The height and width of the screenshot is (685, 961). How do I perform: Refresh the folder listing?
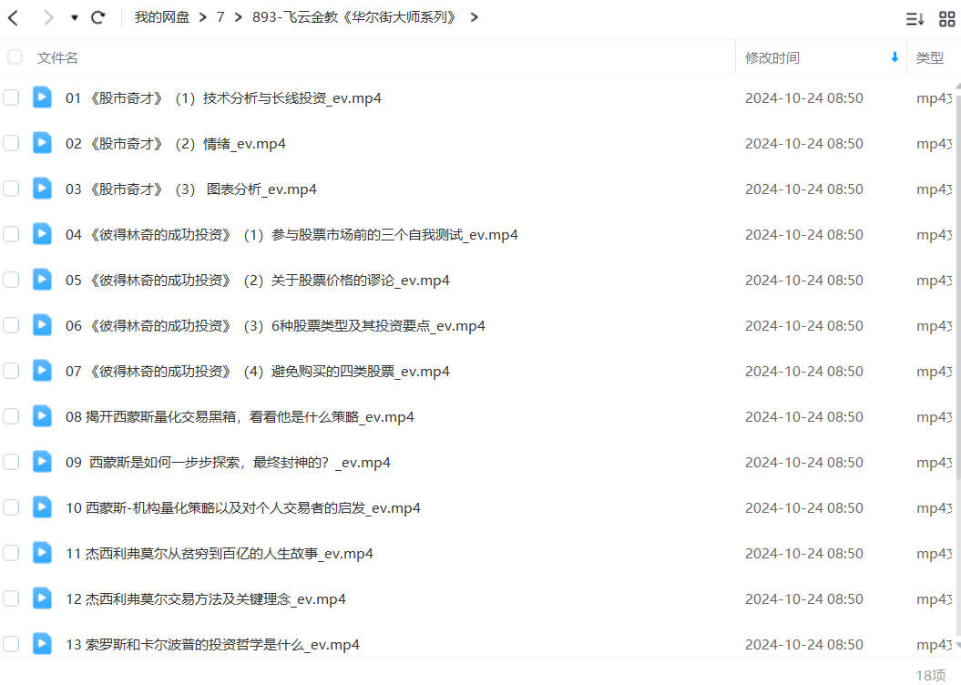pyautogui.click(x=98, y=18)
